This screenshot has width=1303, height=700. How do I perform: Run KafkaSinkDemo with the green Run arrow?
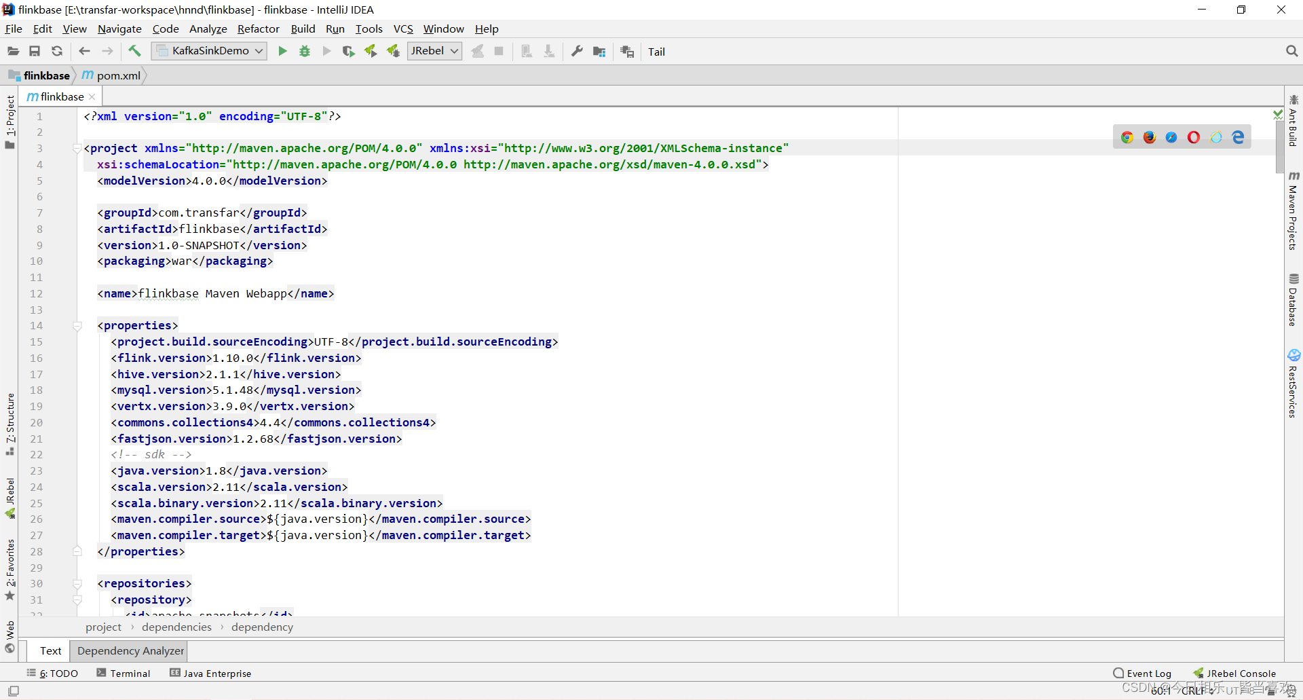tap(282, 51)
